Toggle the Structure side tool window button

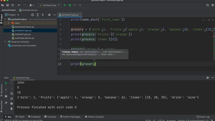[x=1, y=90]
